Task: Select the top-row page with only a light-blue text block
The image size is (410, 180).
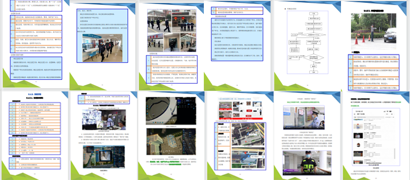Action: pyautogui.click(x=237, y=45)
